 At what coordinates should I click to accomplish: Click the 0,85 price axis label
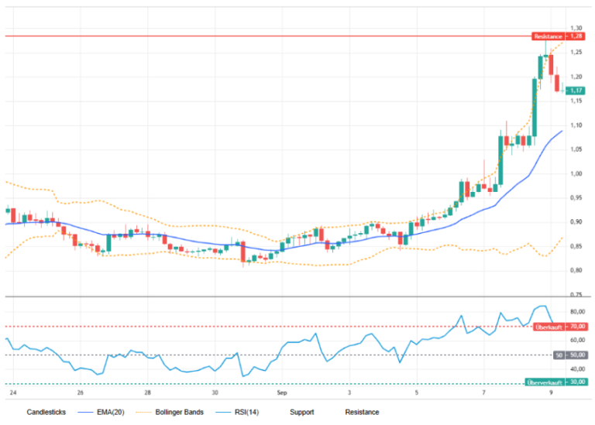[576, 246]
